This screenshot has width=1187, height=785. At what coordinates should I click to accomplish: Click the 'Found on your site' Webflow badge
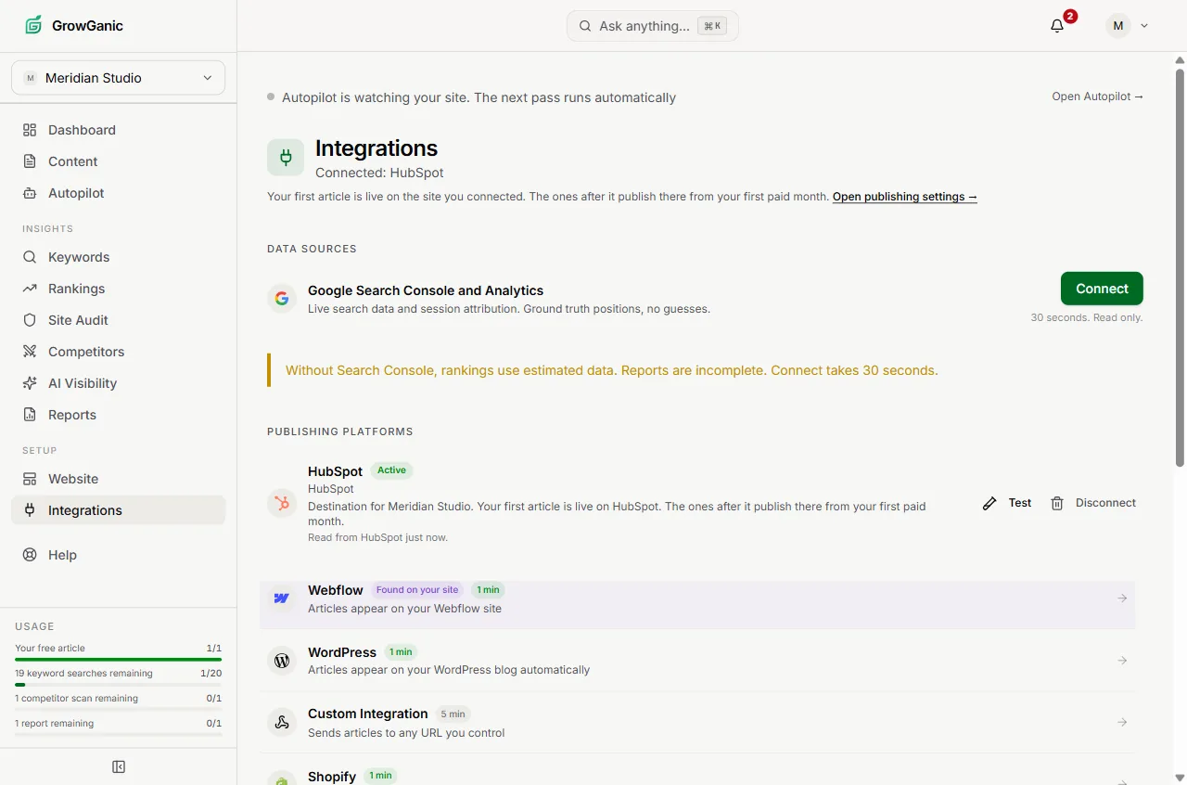point(417,590)
